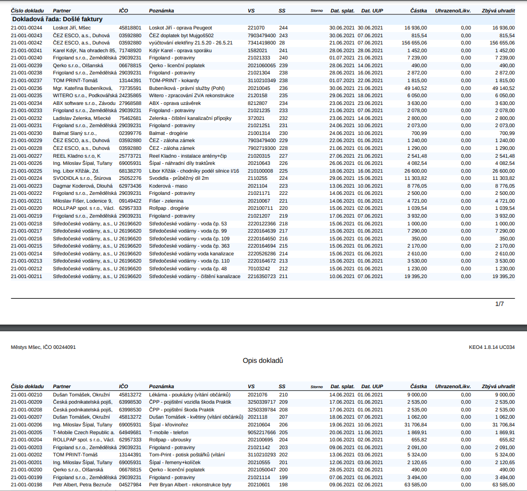The width and height of the screenshot is (527, 491).
Task: Select partner 'Karel Kdýr, Na ohradech 85'
Action: point(84,50)
